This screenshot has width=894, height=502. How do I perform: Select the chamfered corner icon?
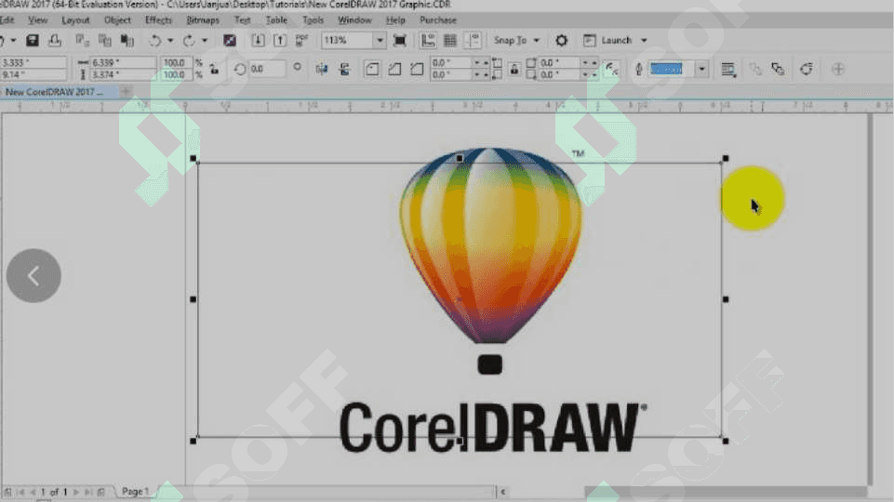click(417, 69)
